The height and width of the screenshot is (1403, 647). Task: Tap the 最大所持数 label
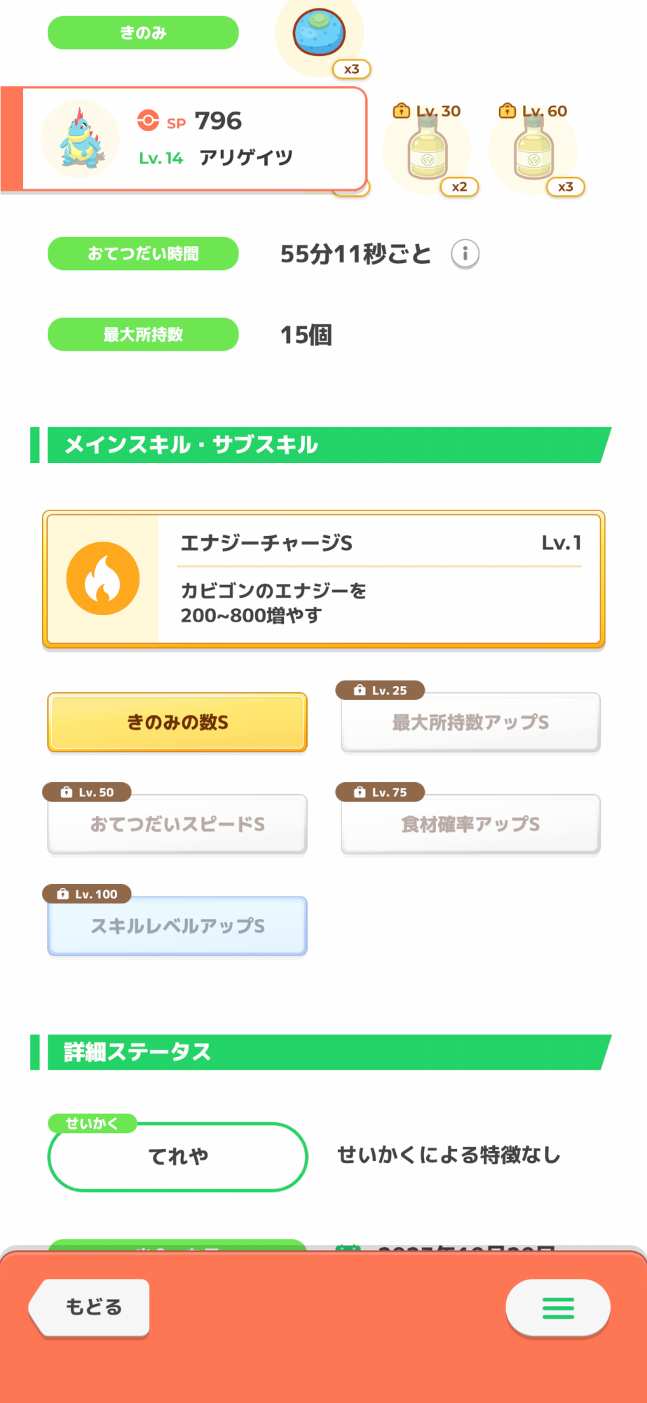[143, 335]
